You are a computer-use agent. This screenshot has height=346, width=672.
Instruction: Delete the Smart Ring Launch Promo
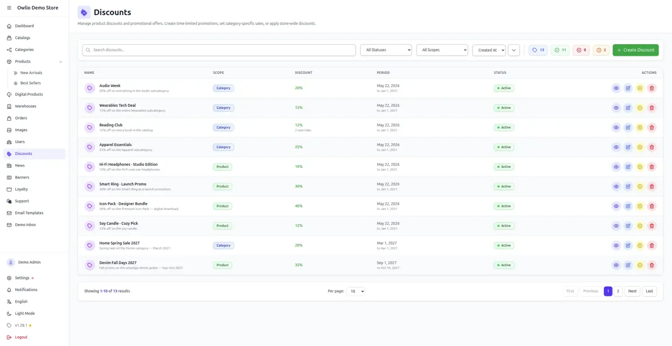[652, 186]
